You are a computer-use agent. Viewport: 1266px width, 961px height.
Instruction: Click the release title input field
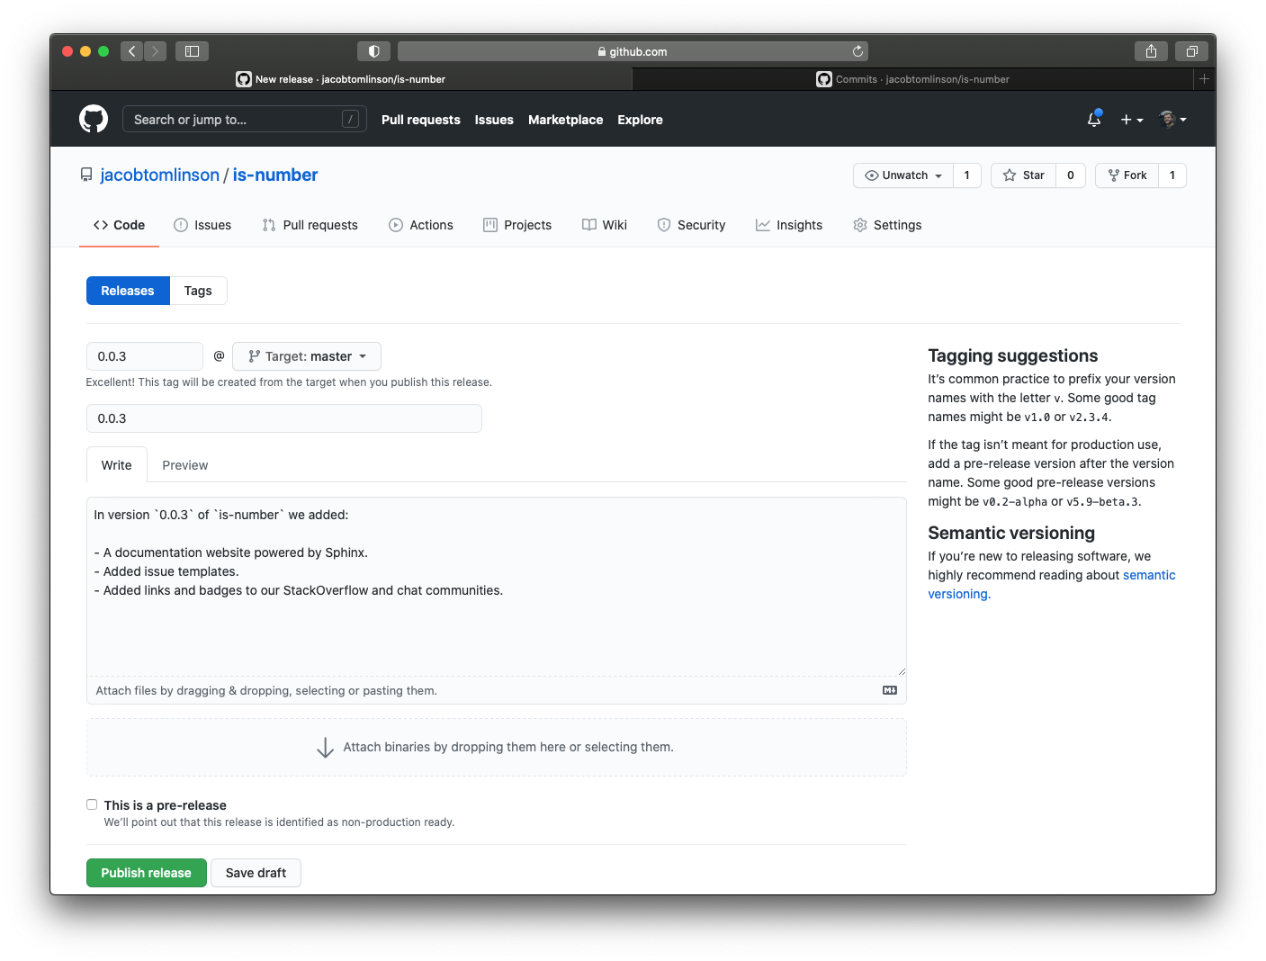coord(283,418)
